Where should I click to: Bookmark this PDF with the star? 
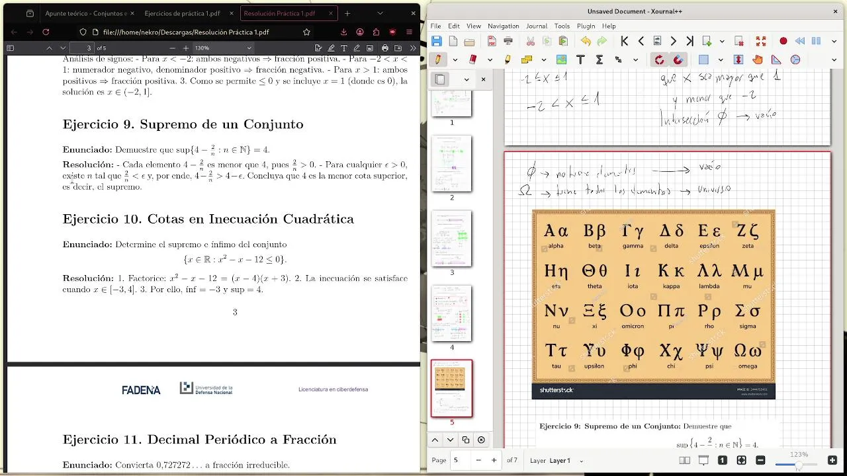tap(306, 32)
